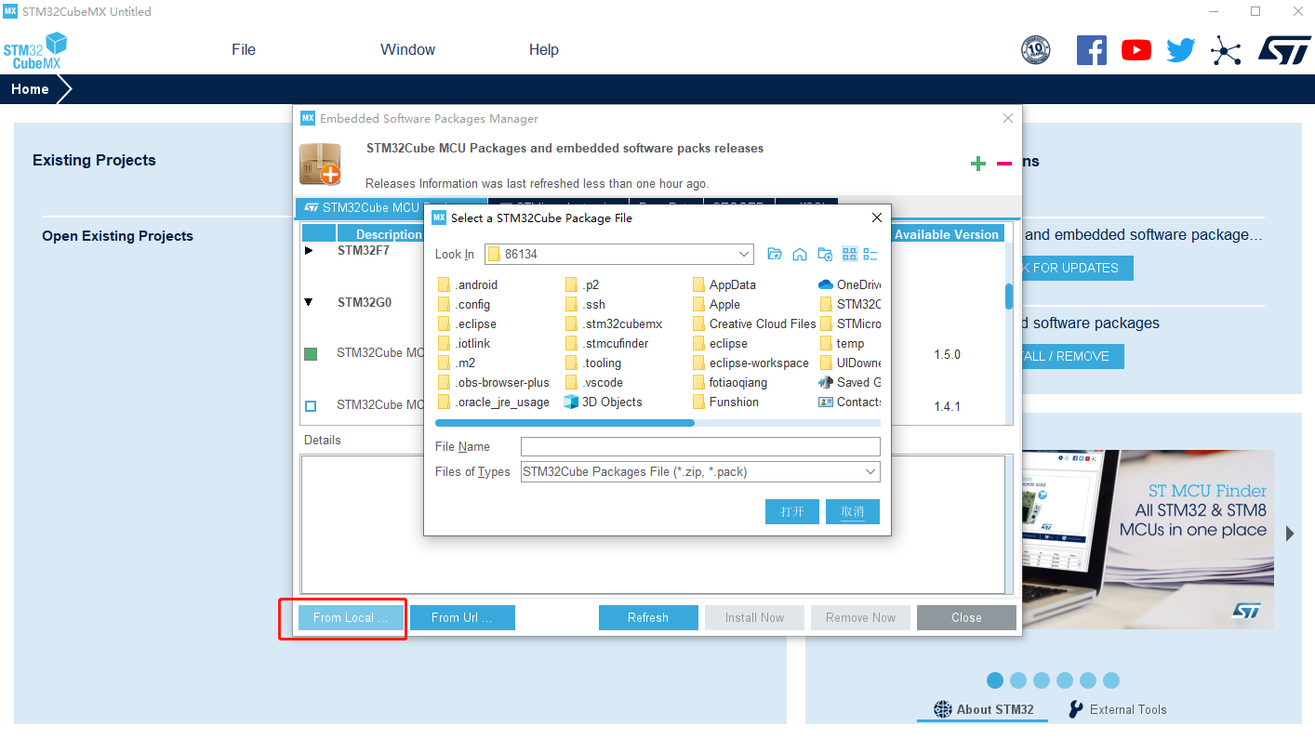Click the horizontal scrollbar in file list

tap(565, 423)
